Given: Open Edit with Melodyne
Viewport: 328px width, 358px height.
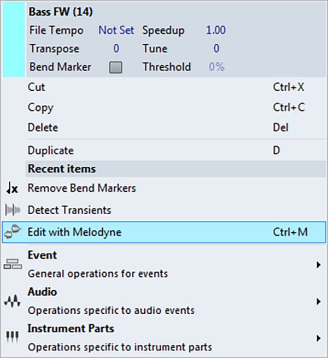Looking at the screenshot, I should [164, 232].
